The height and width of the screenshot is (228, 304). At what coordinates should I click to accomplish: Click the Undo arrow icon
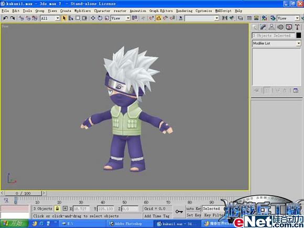pos(5,18)
